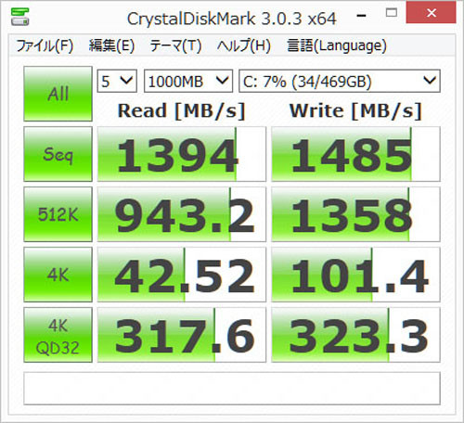The height and width of the screenshot is (423, 464).
Task: Start the Seq sequential test
Action: tap(58, 154)
